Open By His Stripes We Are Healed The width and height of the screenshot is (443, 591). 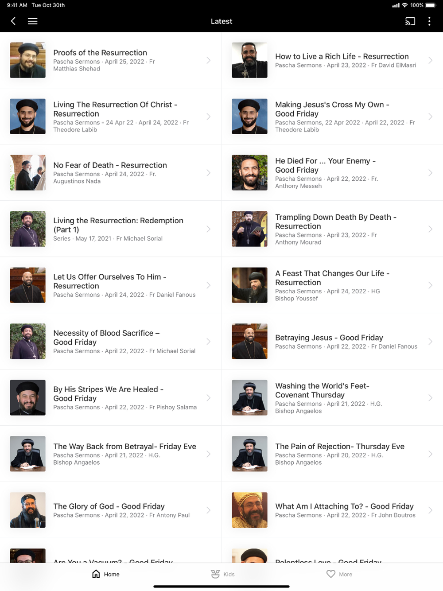click(111, 398)
